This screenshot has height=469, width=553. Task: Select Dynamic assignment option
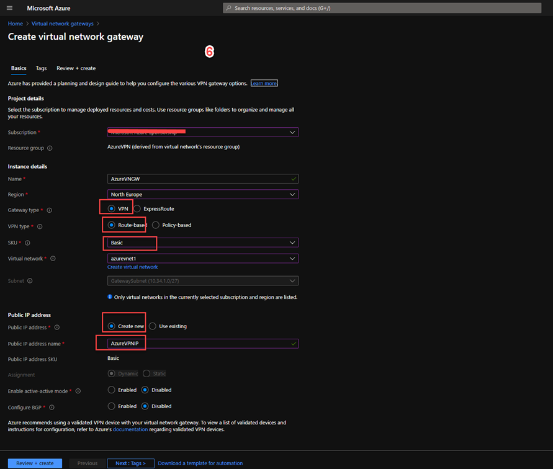click(x=112, y=373)
